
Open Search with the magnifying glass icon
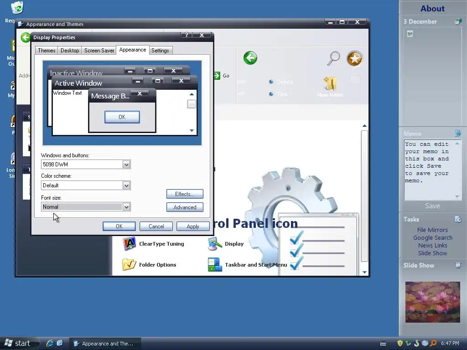point(333,58)
